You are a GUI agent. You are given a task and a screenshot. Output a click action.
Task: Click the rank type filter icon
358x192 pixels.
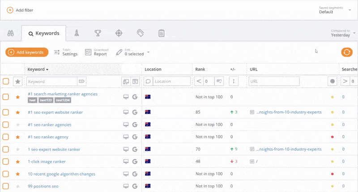[x=219, y=81]
